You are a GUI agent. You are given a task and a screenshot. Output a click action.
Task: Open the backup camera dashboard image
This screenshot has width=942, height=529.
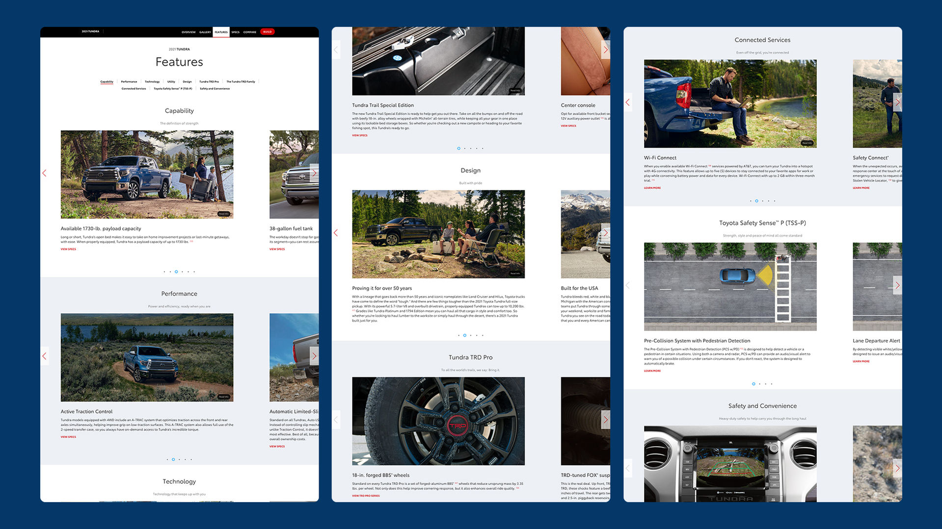(x=730, y=464)
